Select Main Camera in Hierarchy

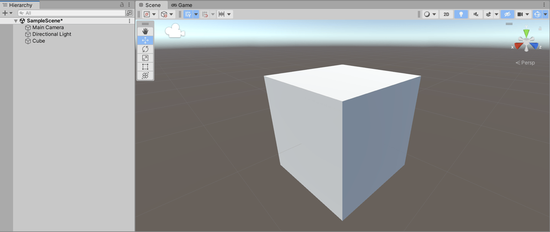[x=48, y=27]
